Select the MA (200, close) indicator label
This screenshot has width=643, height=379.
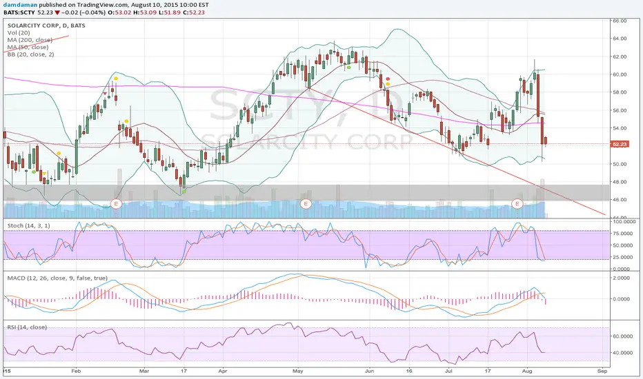pos(30,40)
